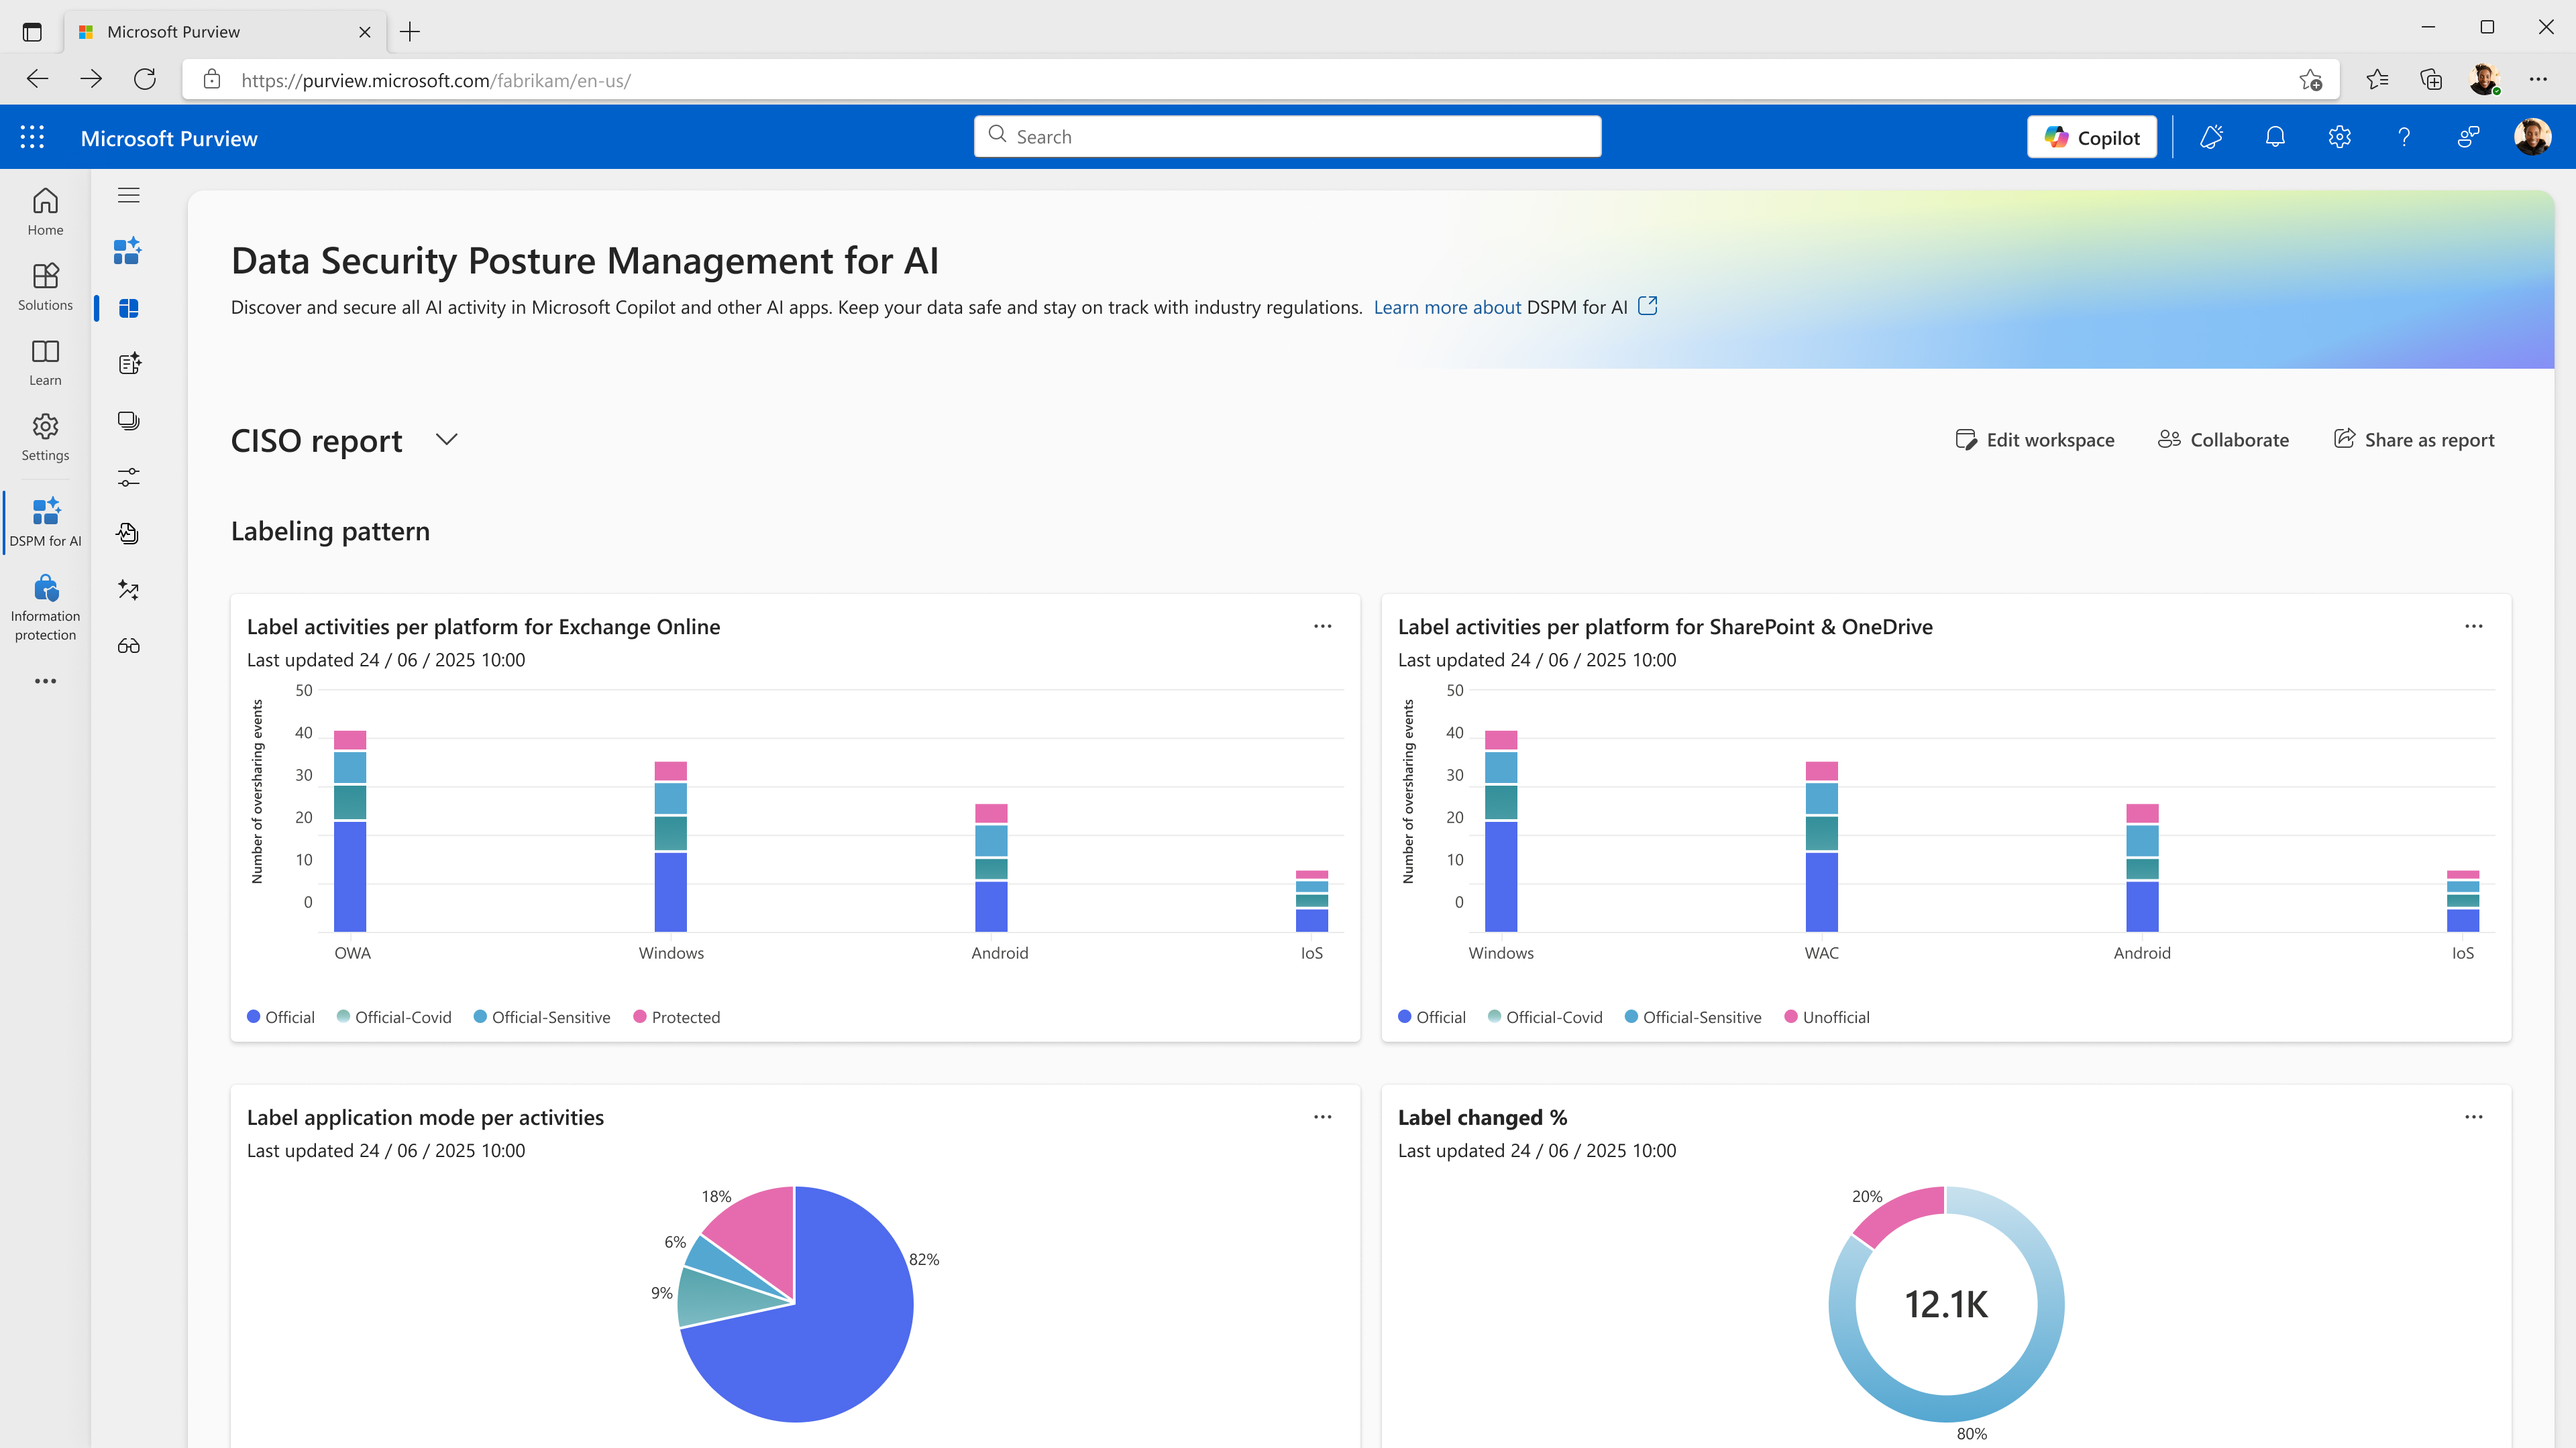2576x1448 pixels.
Task: Select the Microsoft Purview browser tab
Action: [225, 32]
